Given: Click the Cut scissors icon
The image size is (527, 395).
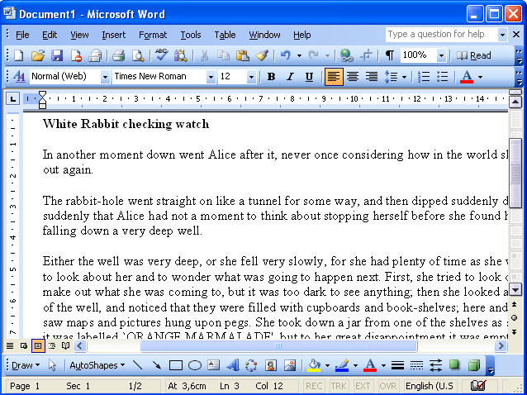Looking at the screenshot, I should tap(204, 55).
